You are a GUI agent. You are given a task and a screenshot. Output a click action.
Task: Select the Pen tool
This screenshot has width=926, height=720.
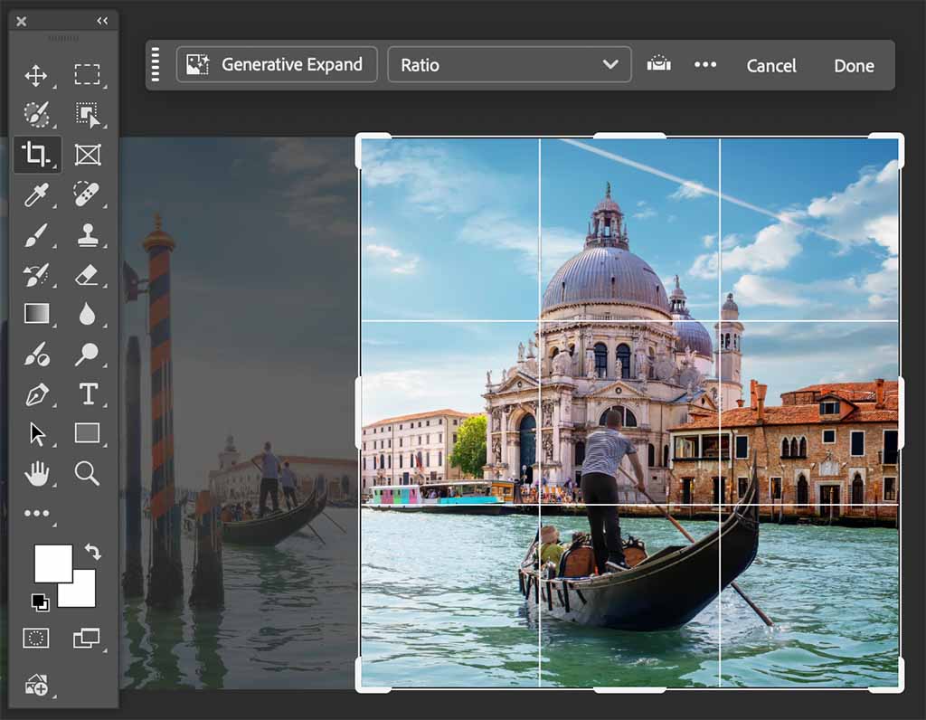click(x=37, y=393)
